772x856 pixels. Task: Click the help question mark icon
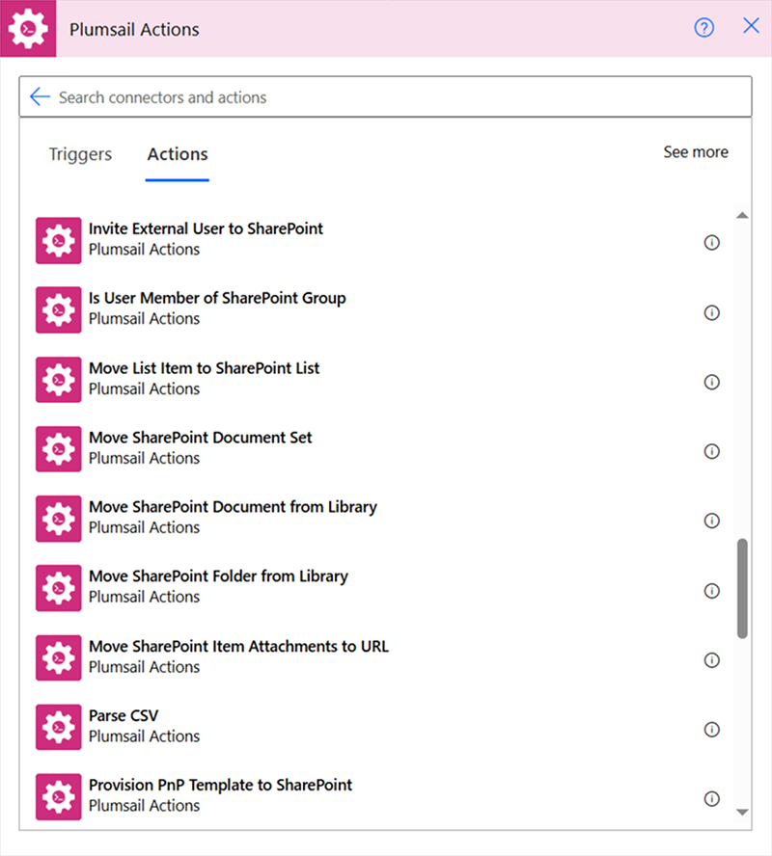click(703, 27)
